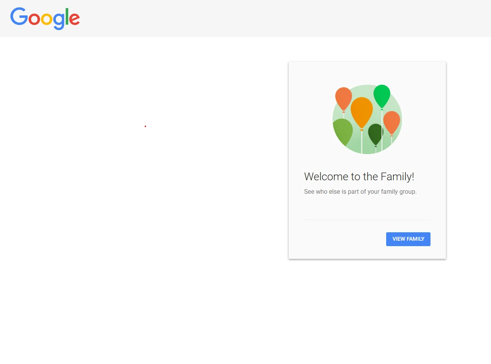Image resolution: width=491 pixels, height=364 pixels.
Task: Click the small red dot on the page
Action: pyautogui.click(x=145, y=126)
